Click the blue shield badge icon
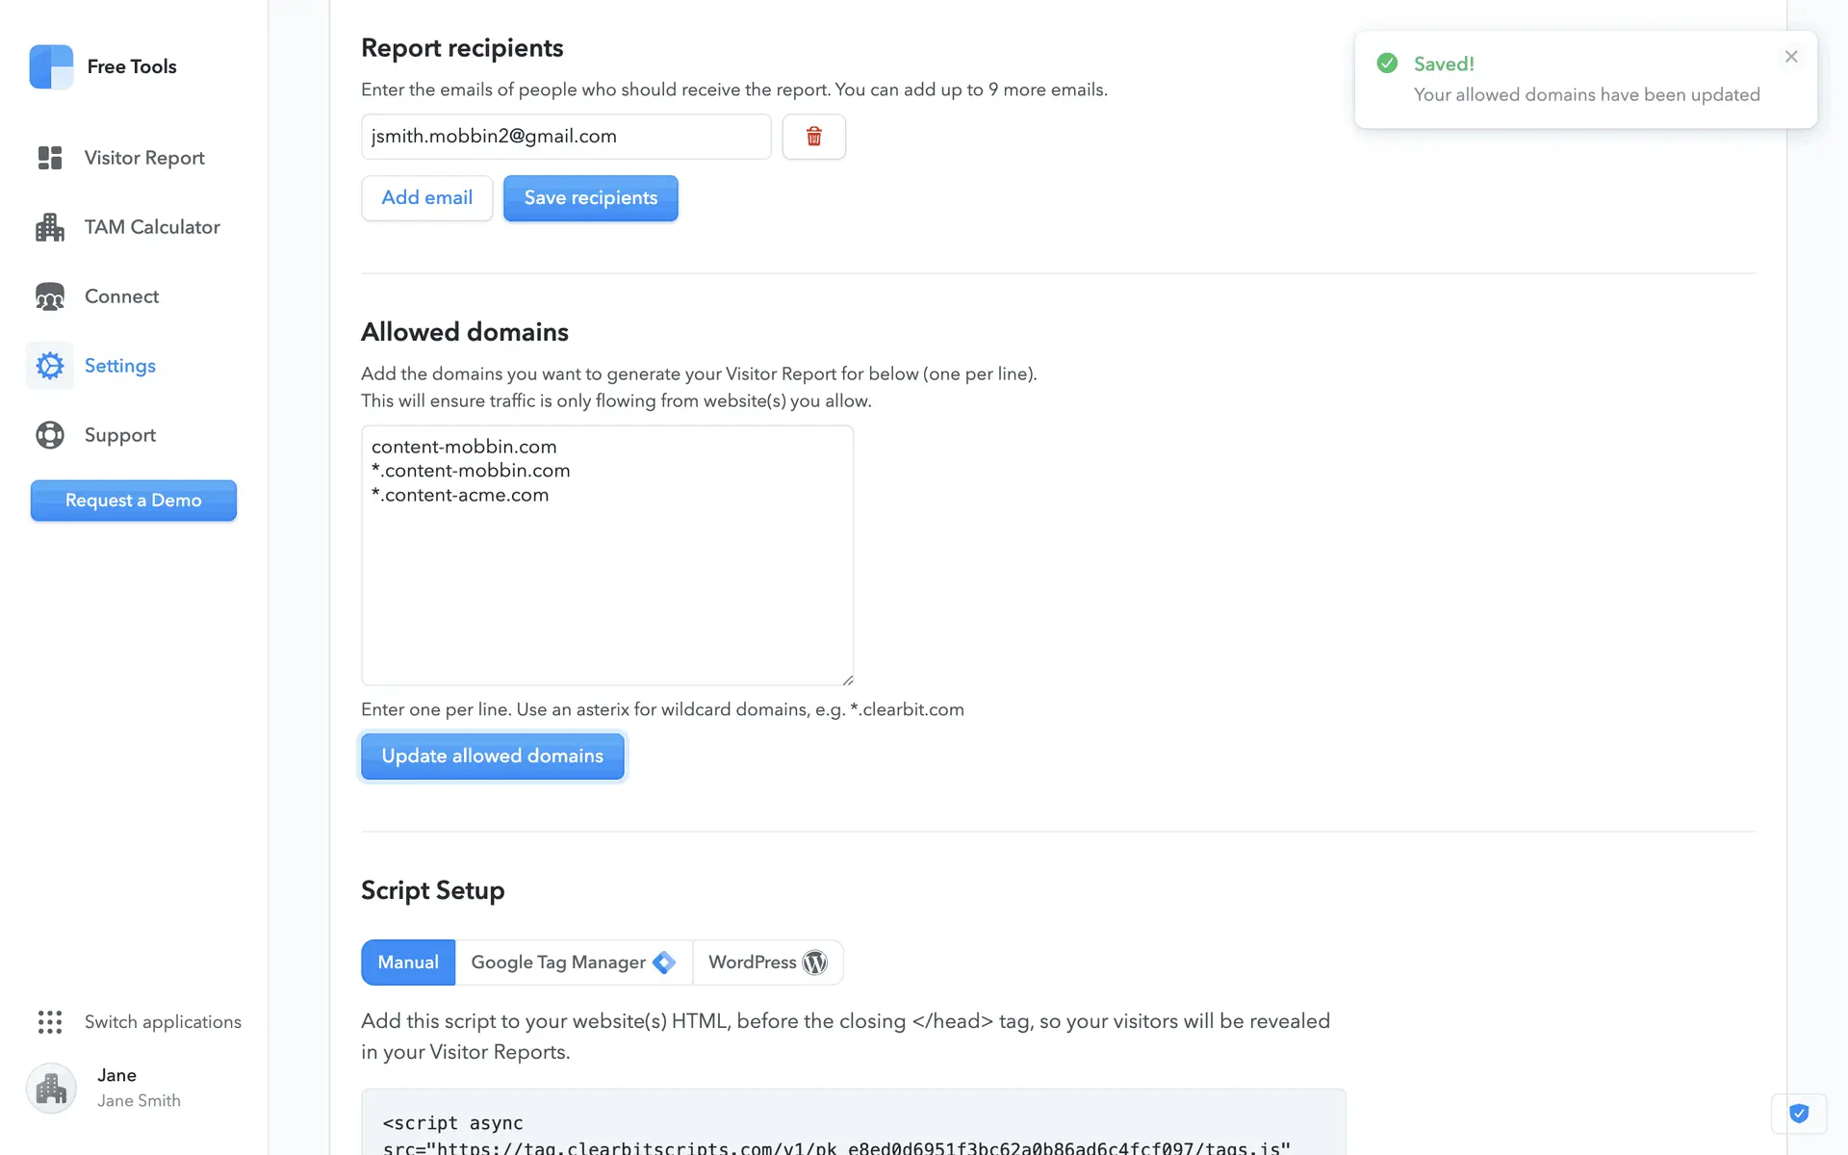 (x=1798, y=1114)
